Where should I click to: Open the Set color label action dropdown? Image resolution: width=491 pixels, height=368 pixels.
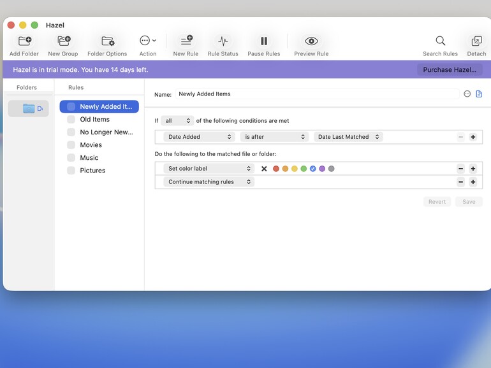[x=209, y=169]
